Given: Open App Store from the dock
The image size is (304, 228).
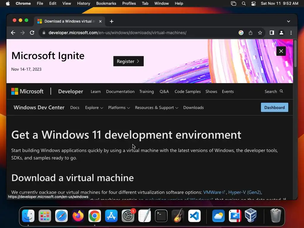Looking at the screenshot, I should point(111,216).
